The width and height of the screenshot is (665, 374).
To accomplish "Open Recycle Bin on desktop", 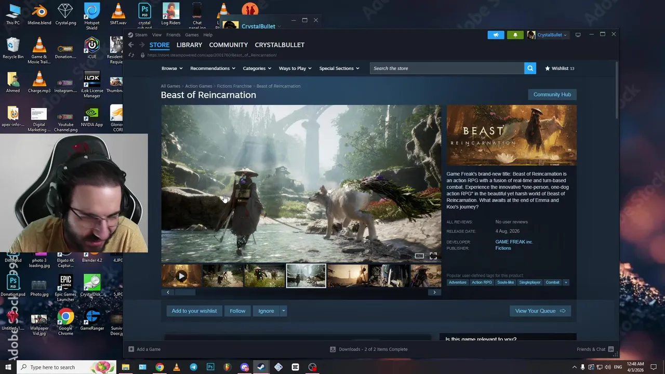I will tap(13, 48).
